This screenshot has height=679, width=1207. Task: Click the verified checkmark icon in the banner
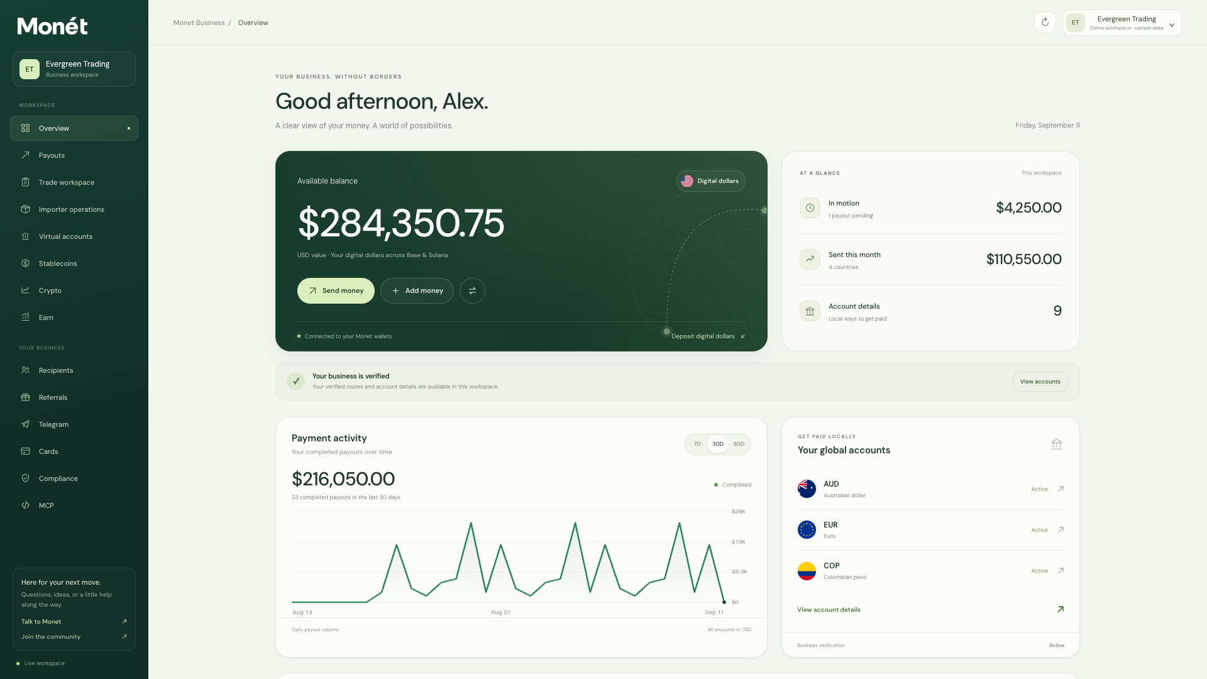(296, 381)
